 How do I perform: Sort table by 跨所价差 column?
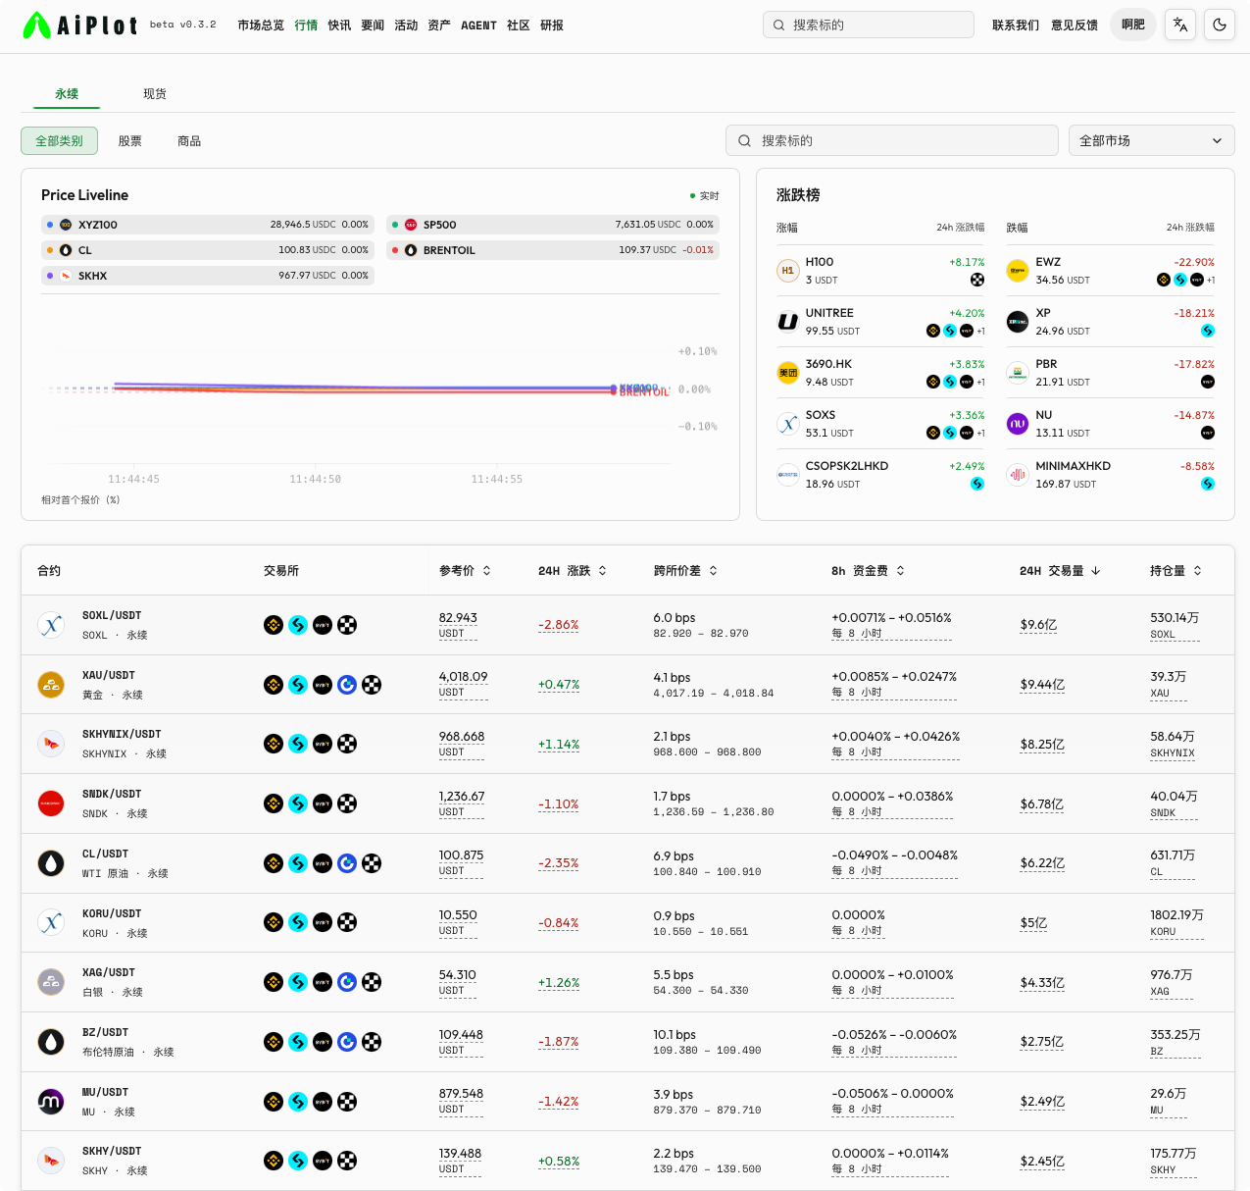pyautogui.click(x=685, y=571)
